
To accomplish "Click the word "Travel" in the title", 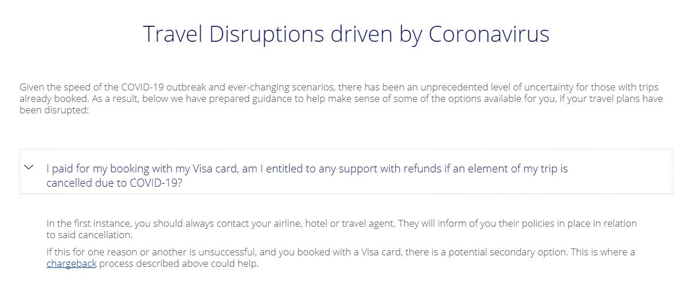I will [173, 34].
